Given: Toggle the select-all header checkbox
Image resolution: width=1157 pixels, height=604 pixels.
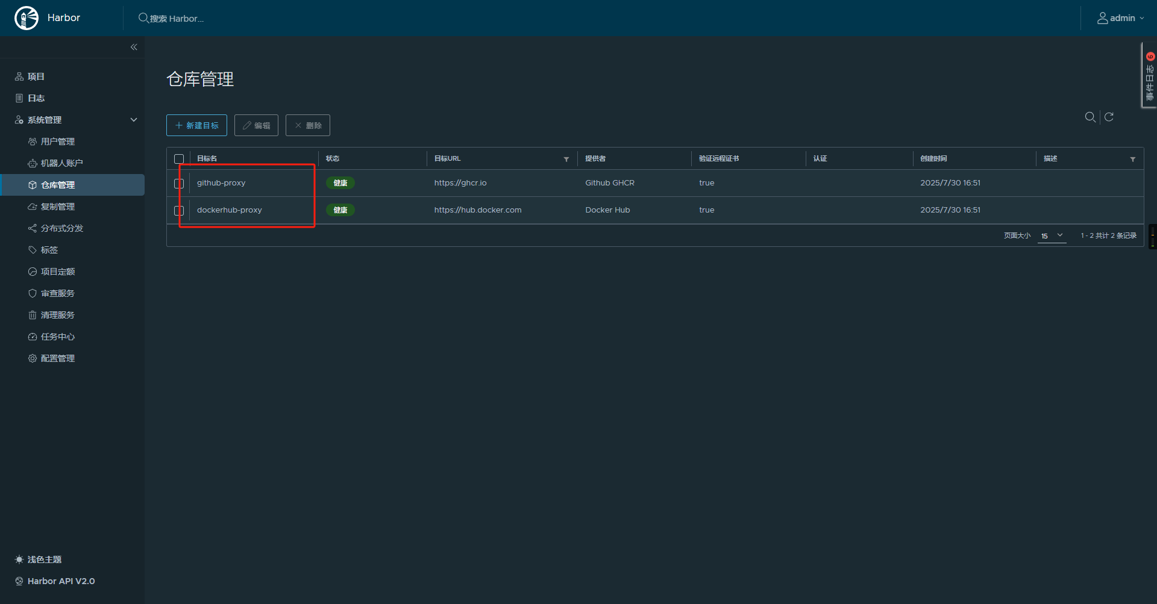Looking at the screenshot, I should point(179,159).
